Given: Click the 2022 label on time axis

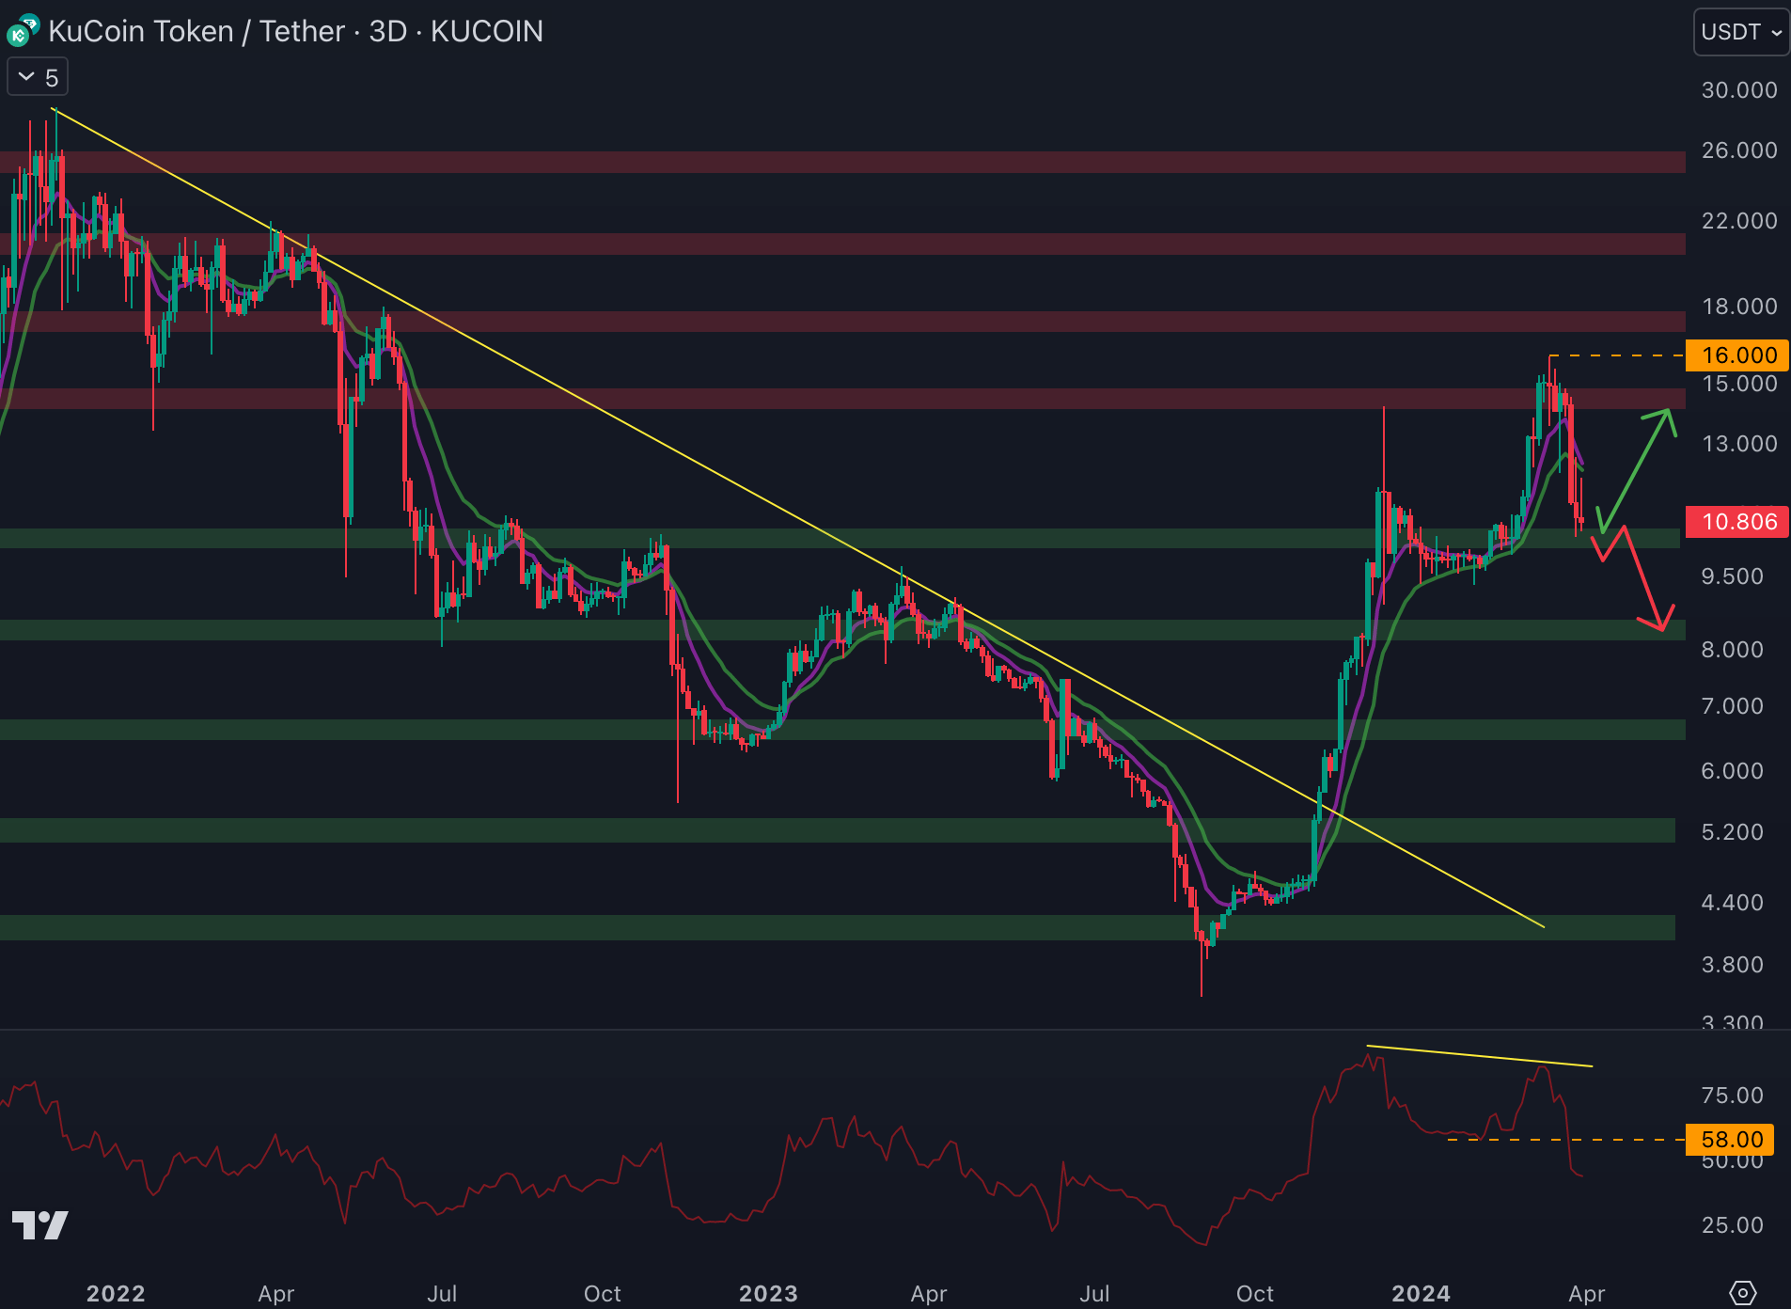Looking at the screenshot, I should coord(116,1294).
